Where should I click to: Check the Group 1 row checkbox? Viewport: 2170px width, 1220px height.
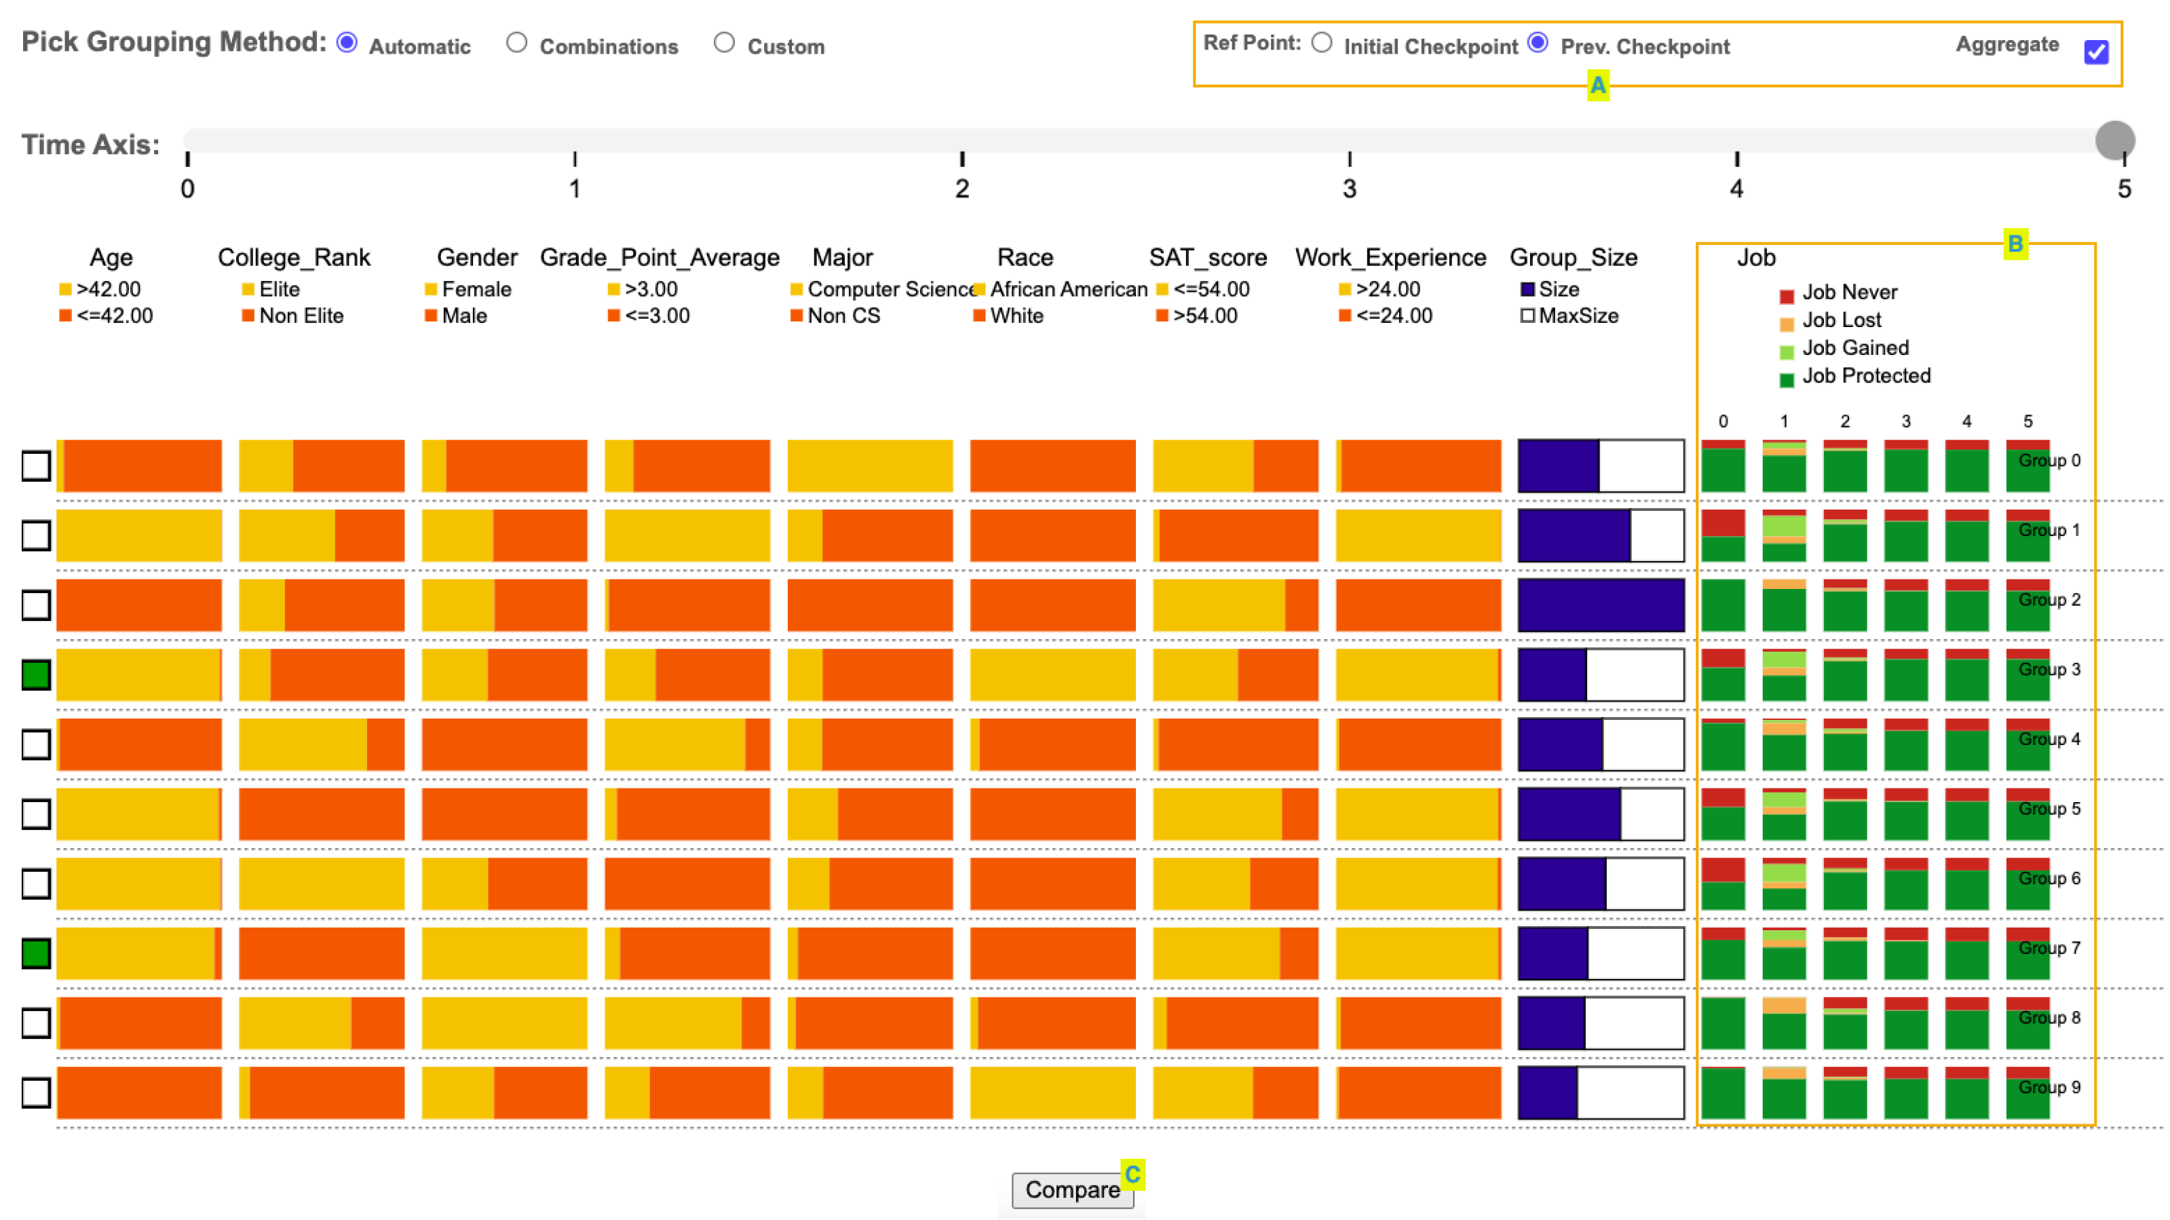pyautogui.click(x=36, y=536)
